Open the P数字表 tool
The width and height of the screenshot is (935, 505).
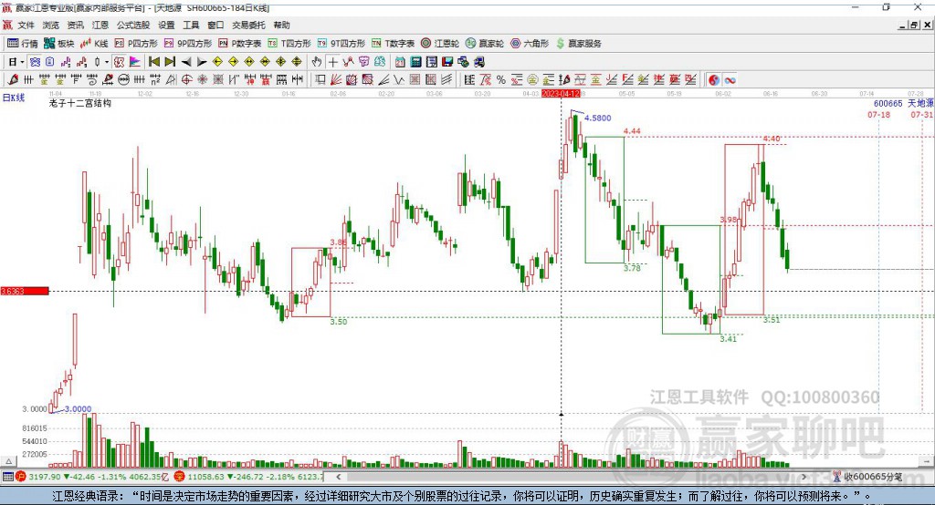pyautogui.click(x=240, y=44)
